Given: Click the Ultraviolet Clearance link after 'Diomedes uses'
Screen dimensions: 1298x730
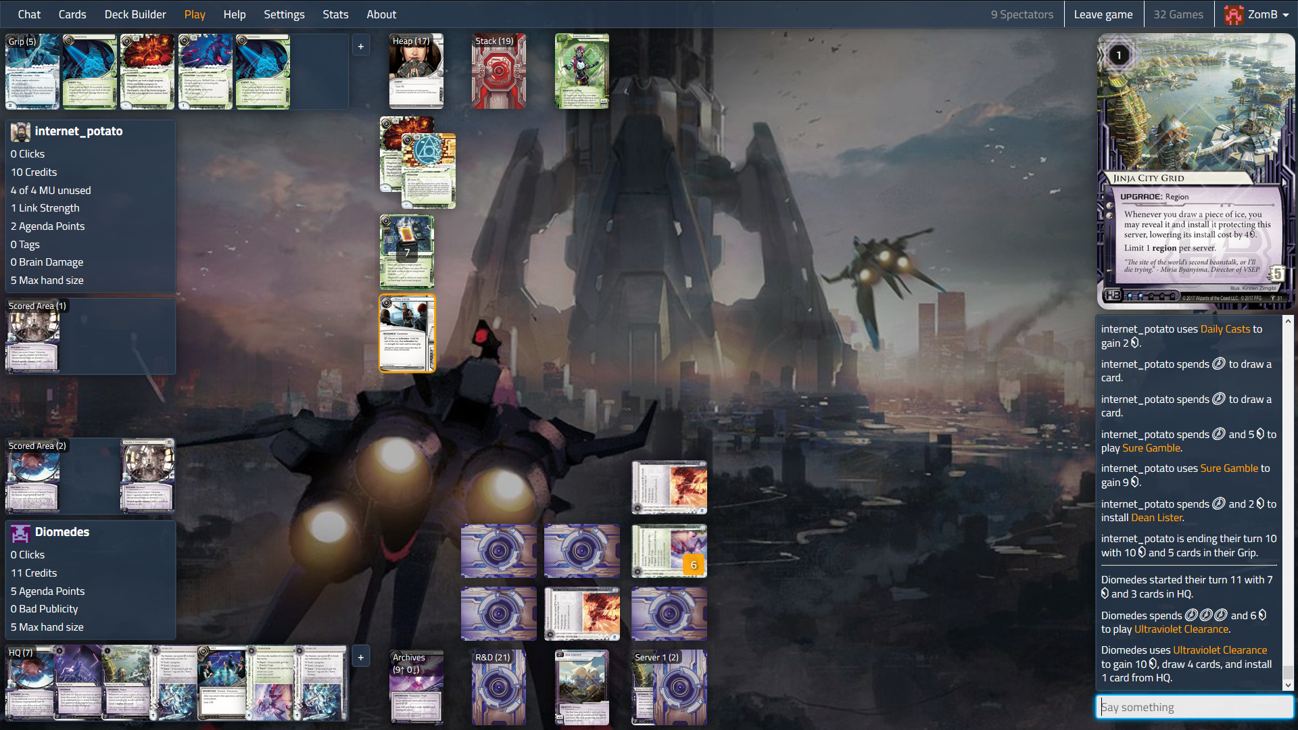Looking at the screenshot, I should pos(1220,650).
